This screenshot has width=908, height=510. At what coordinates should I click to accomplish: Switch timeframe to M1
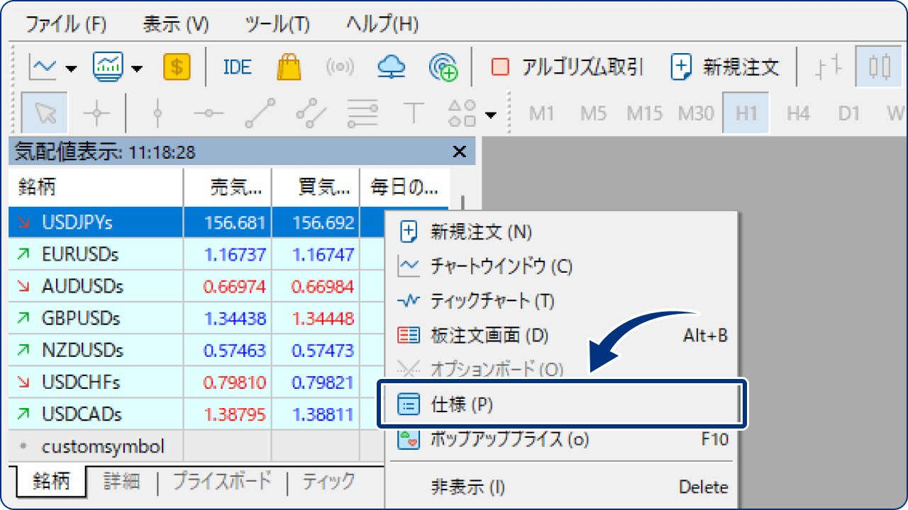[541, 113]
